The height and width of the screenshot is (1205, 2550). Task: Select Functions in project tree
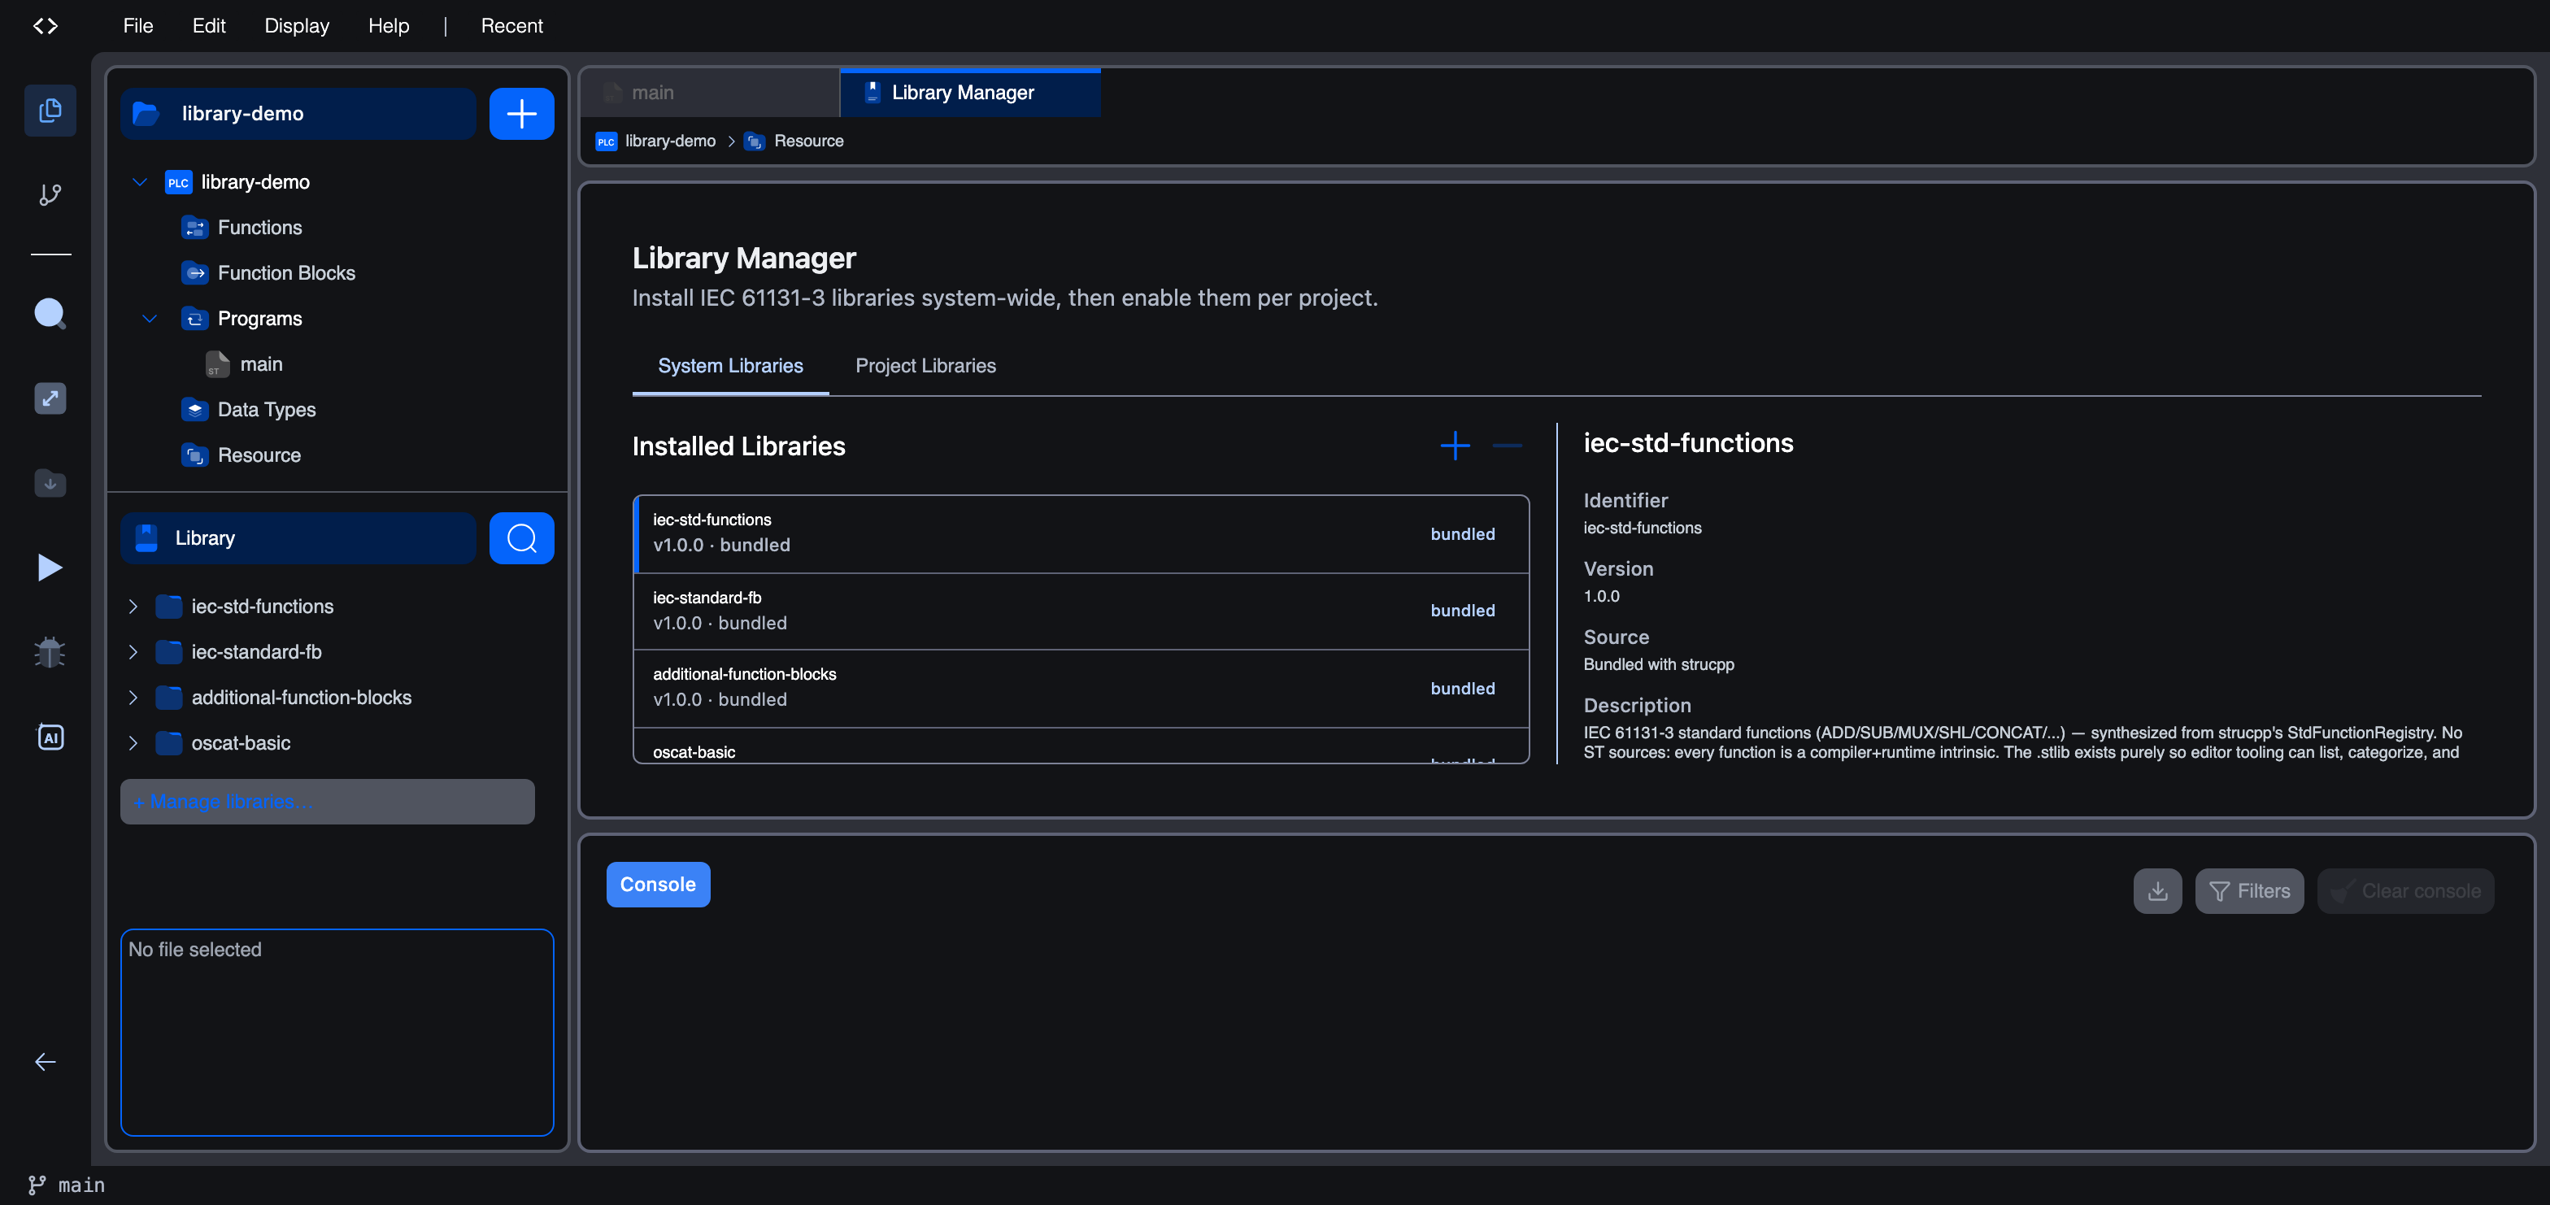[x=259, y=228]
